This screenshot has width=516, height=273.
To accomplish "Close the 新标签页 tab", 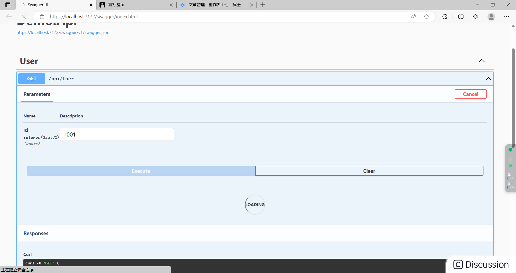I will point(171,5).
